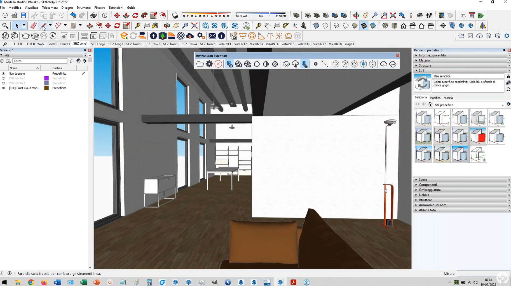511x286 pixels.
Task: Click the Undo arrow icon
Action: (73, 16)
